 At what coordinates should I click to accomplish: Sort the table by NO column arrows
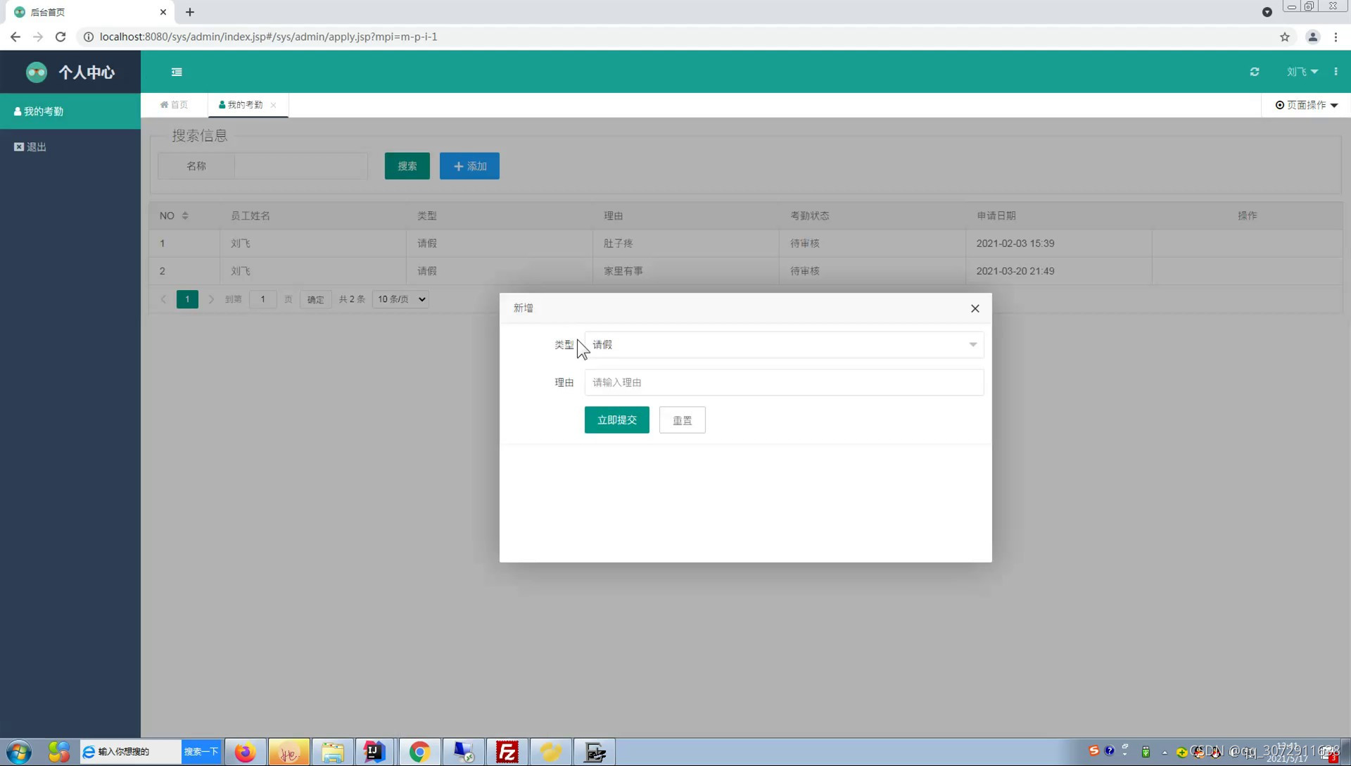coord(185,215)
